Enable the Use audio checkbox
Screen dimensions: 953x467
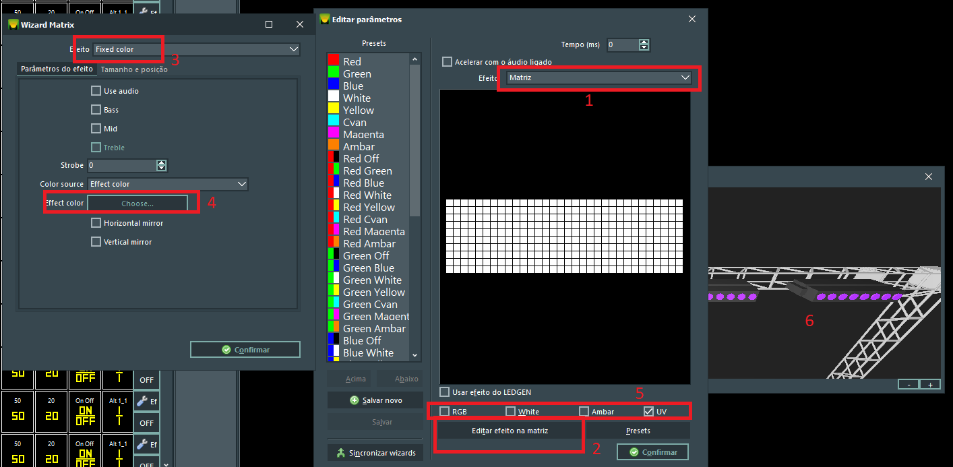click(96, 91)
